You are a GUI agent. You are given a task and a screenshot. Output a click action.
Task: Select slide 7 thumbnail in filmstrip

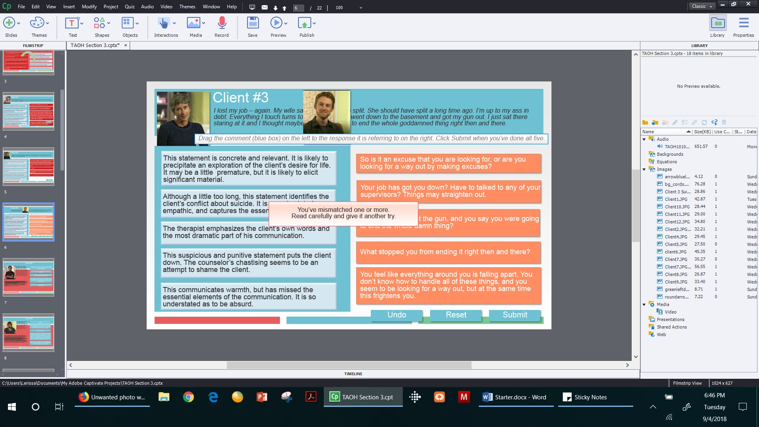click(x=28, y=277)
